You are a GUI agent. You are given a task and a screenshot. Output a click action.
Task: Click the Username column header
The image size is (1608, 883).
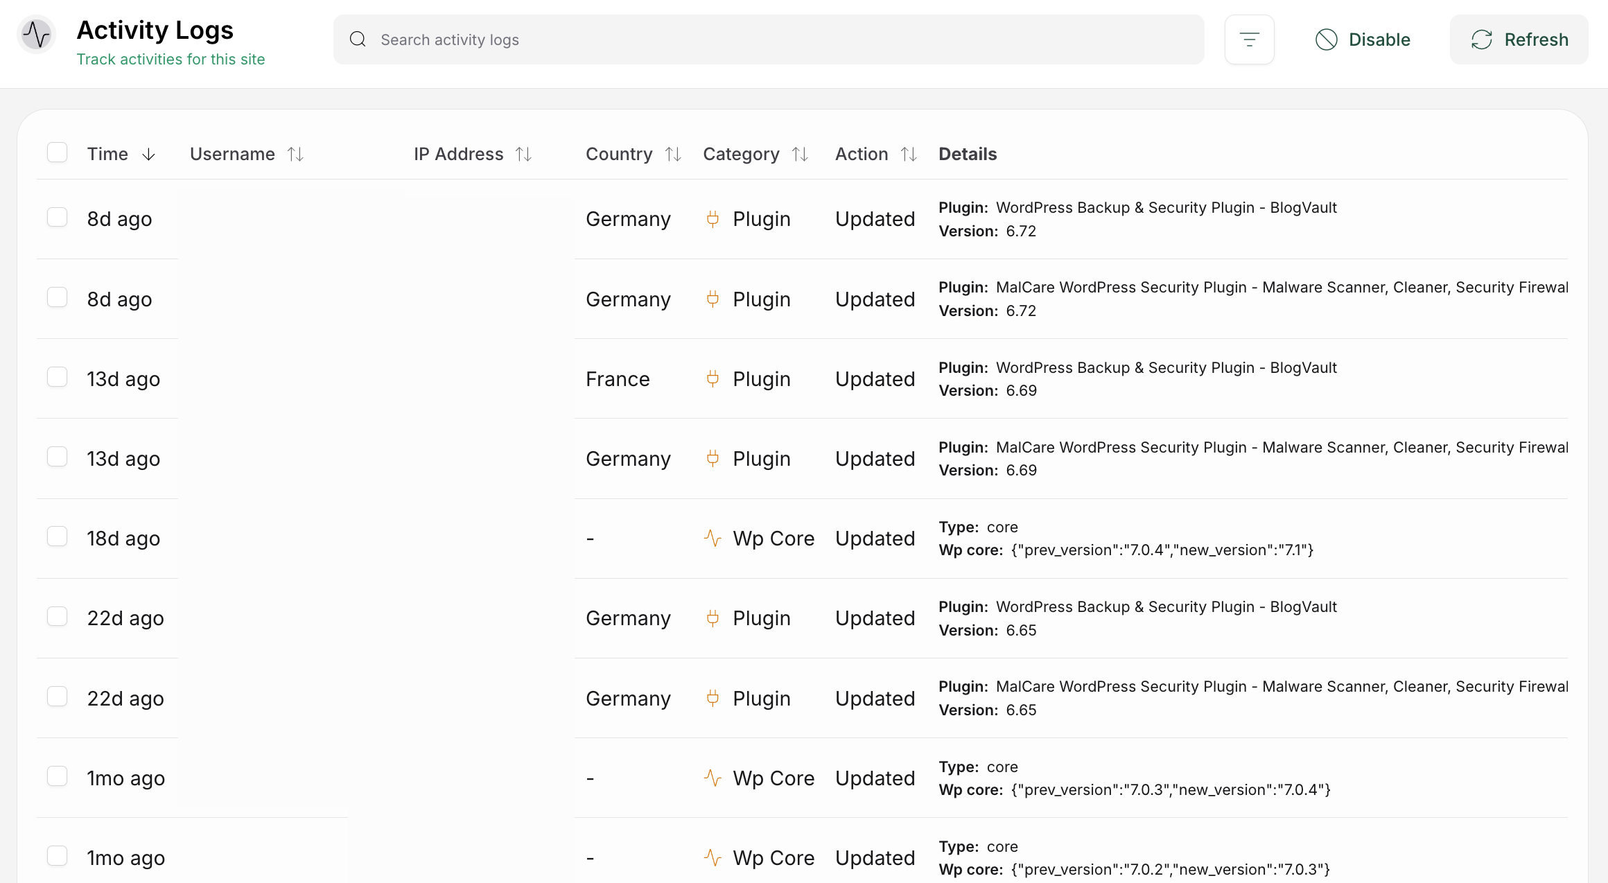tap(232, 154)
